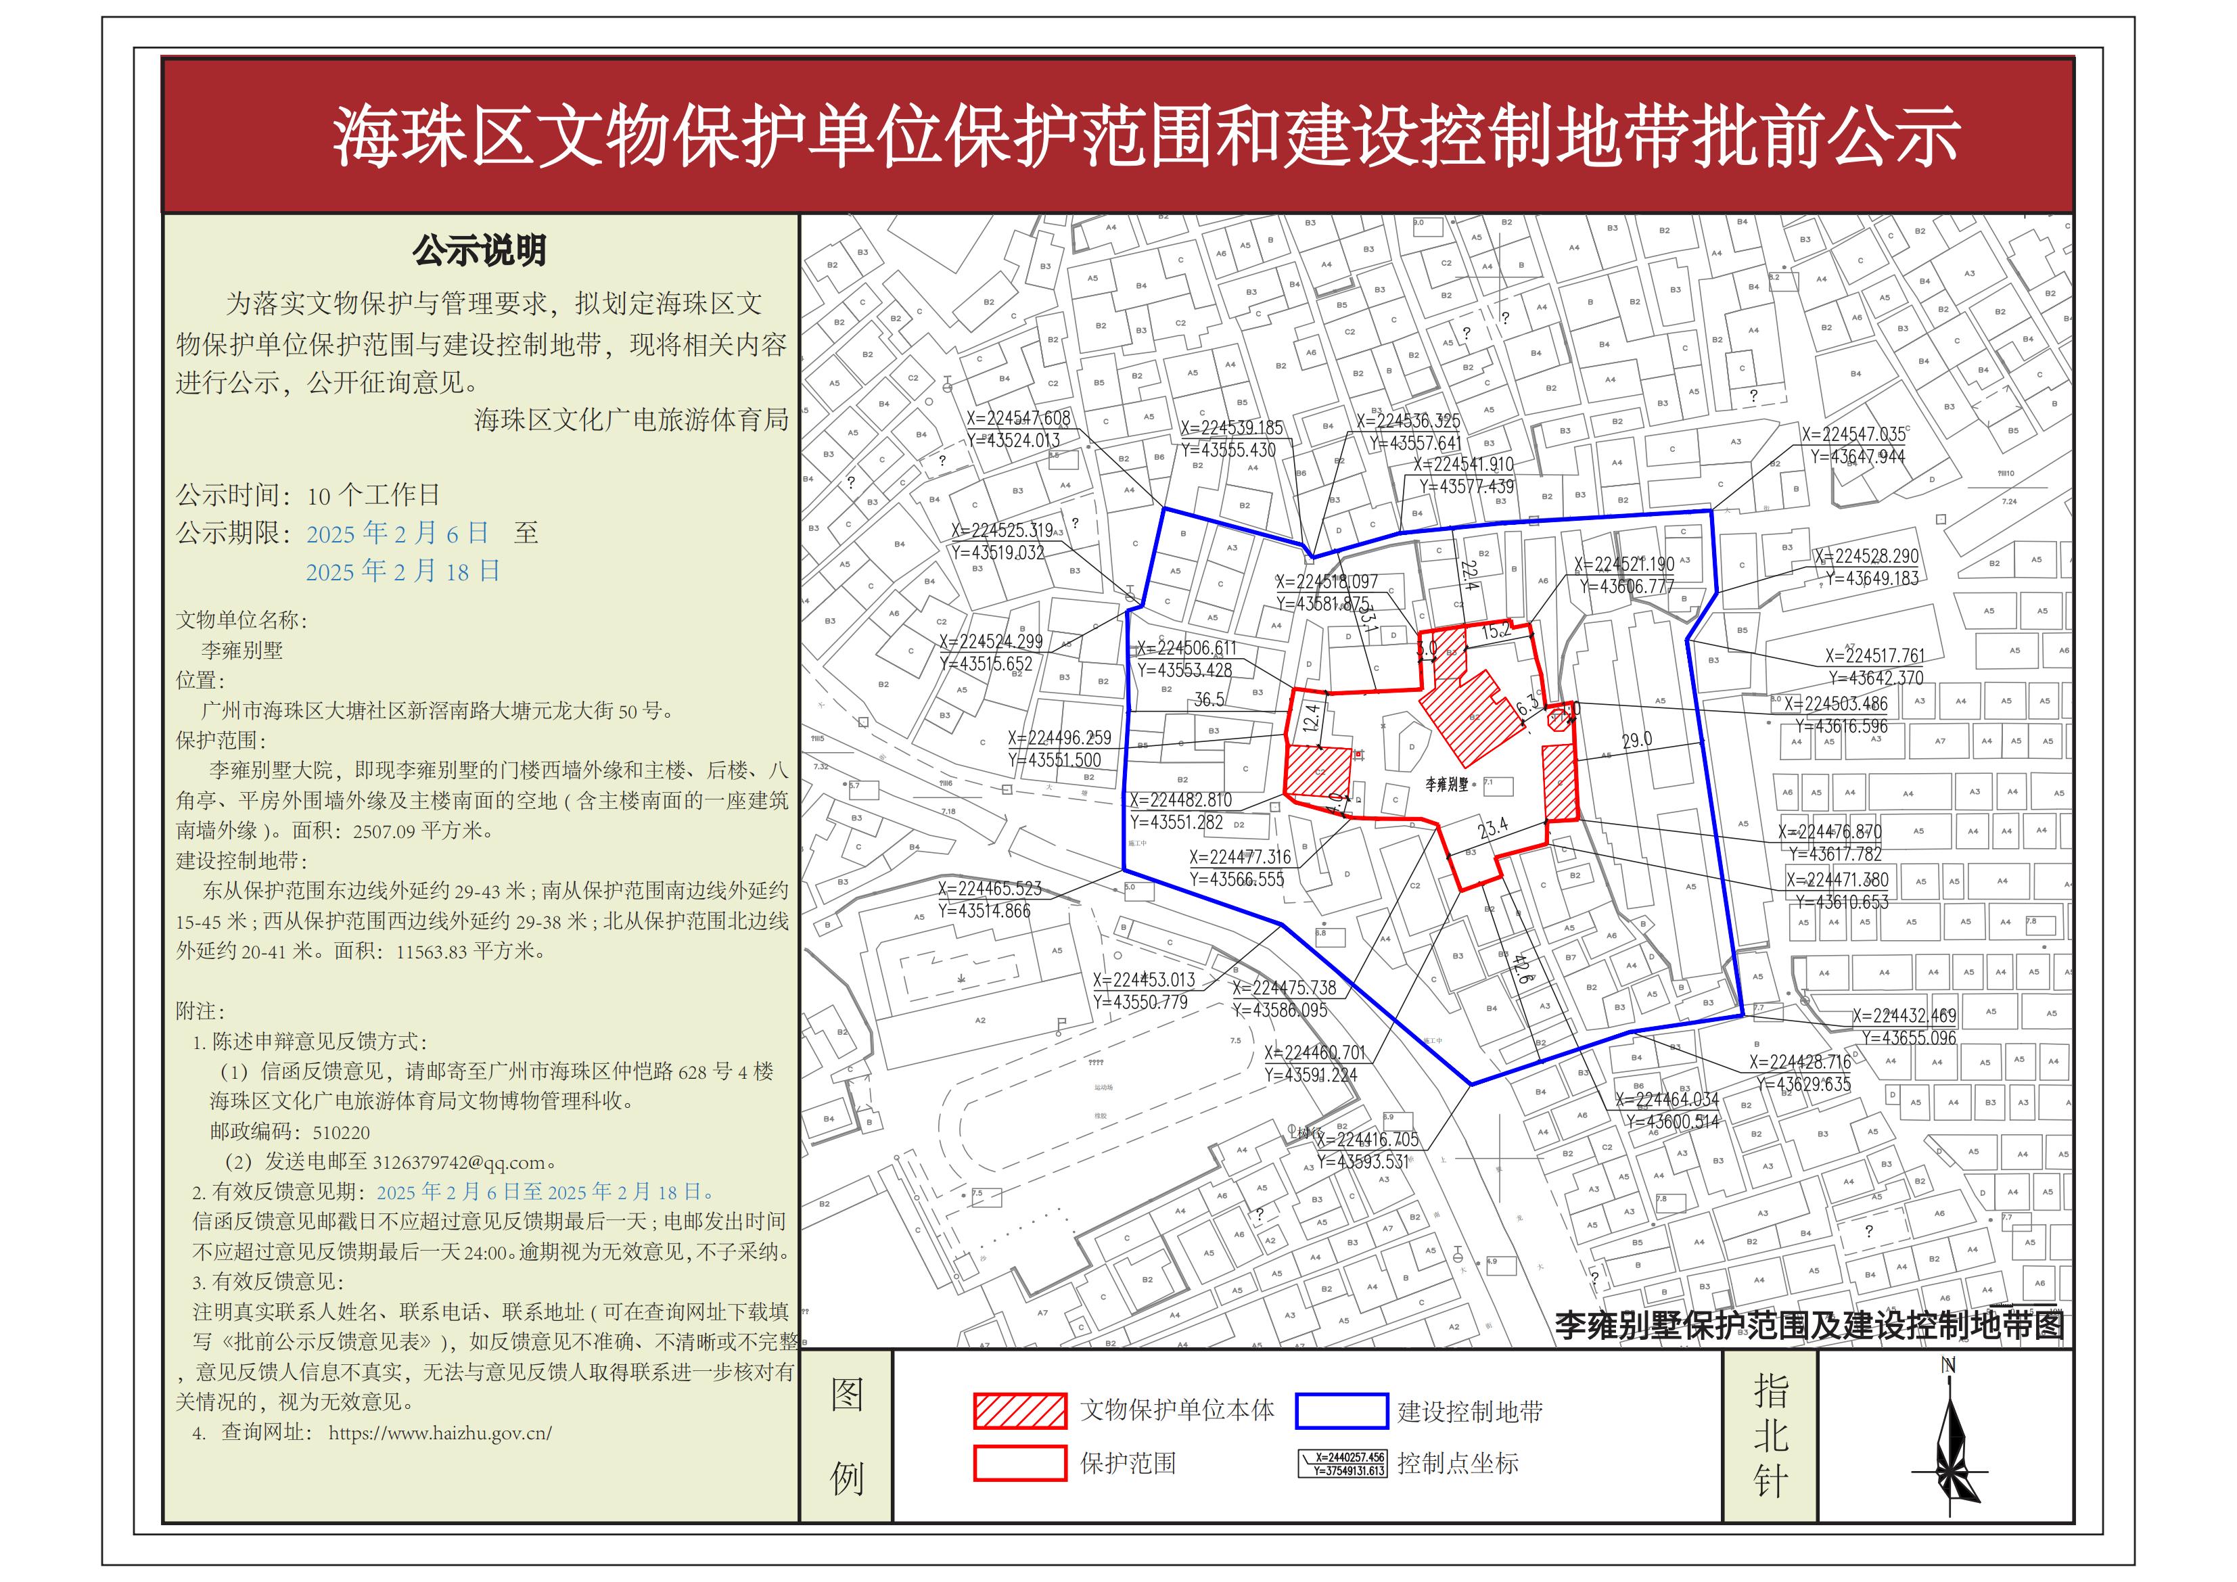Click the coordinate label X=224416.705
The width and height of the screenshot is (2237, 1582).
(x=1368, y=1140)
